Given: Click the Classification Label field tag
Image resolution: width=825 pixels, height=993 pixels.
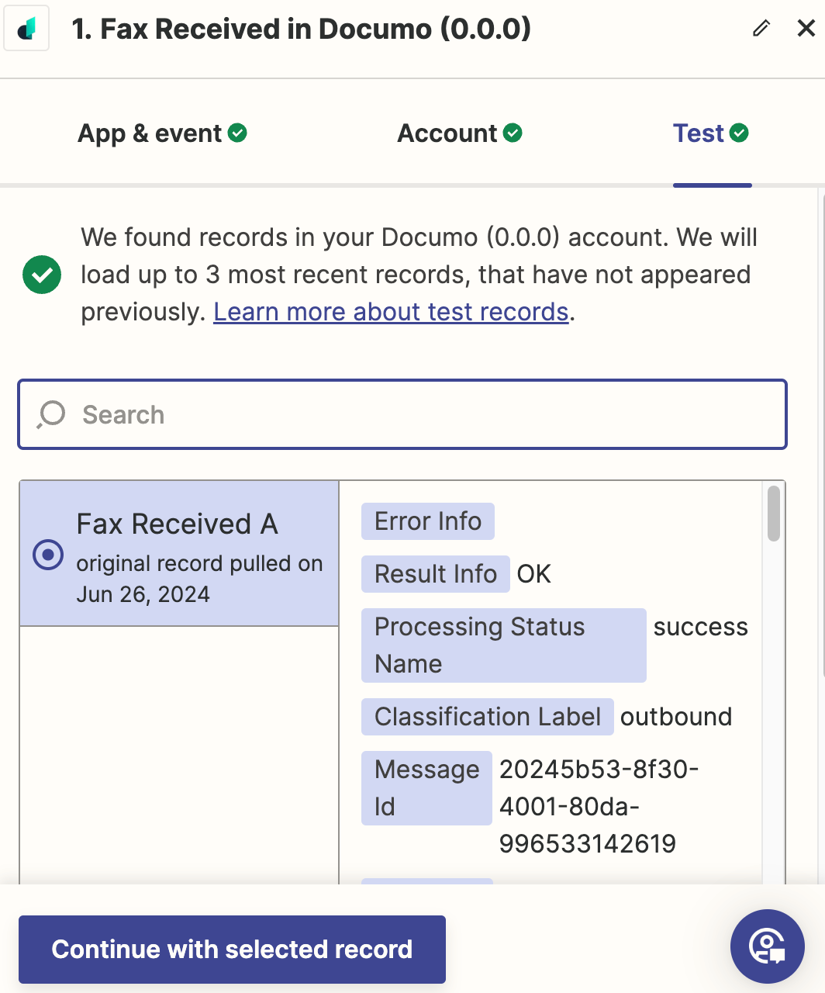Looking at the screenshot, I should pyautogui.click(x=488, y=717).
